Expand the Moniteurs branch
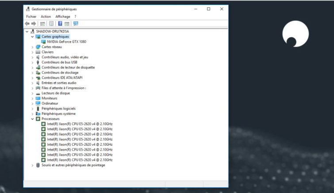The image size is (334, 193). click(32, 98)
